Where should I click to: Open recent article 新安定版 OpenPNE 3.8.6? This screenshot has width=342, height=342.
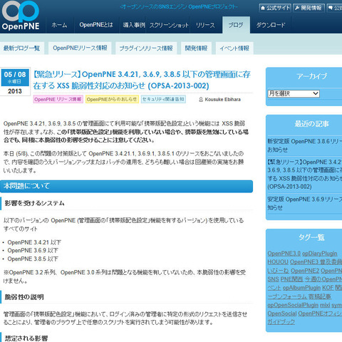click(x=305, y=145)
